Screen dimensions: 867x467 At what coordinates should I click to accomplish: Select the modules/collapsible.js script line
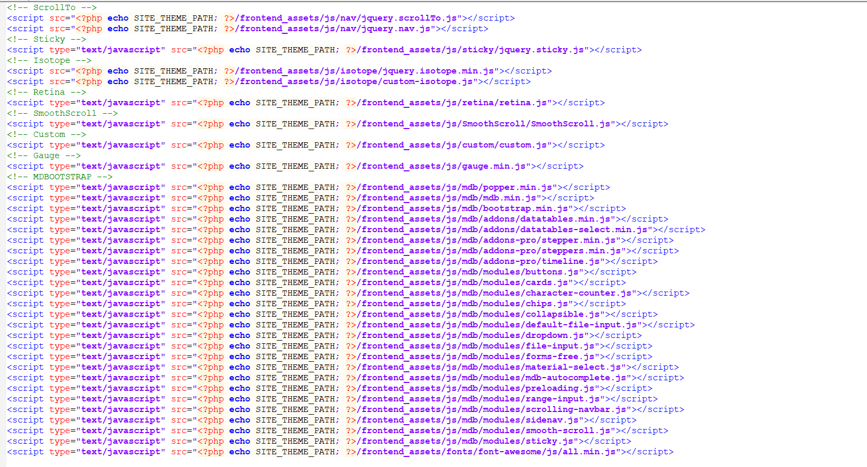(332, 314)
